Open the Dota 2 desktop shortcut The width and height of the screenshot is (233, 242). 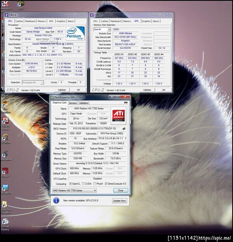(5, 173)
